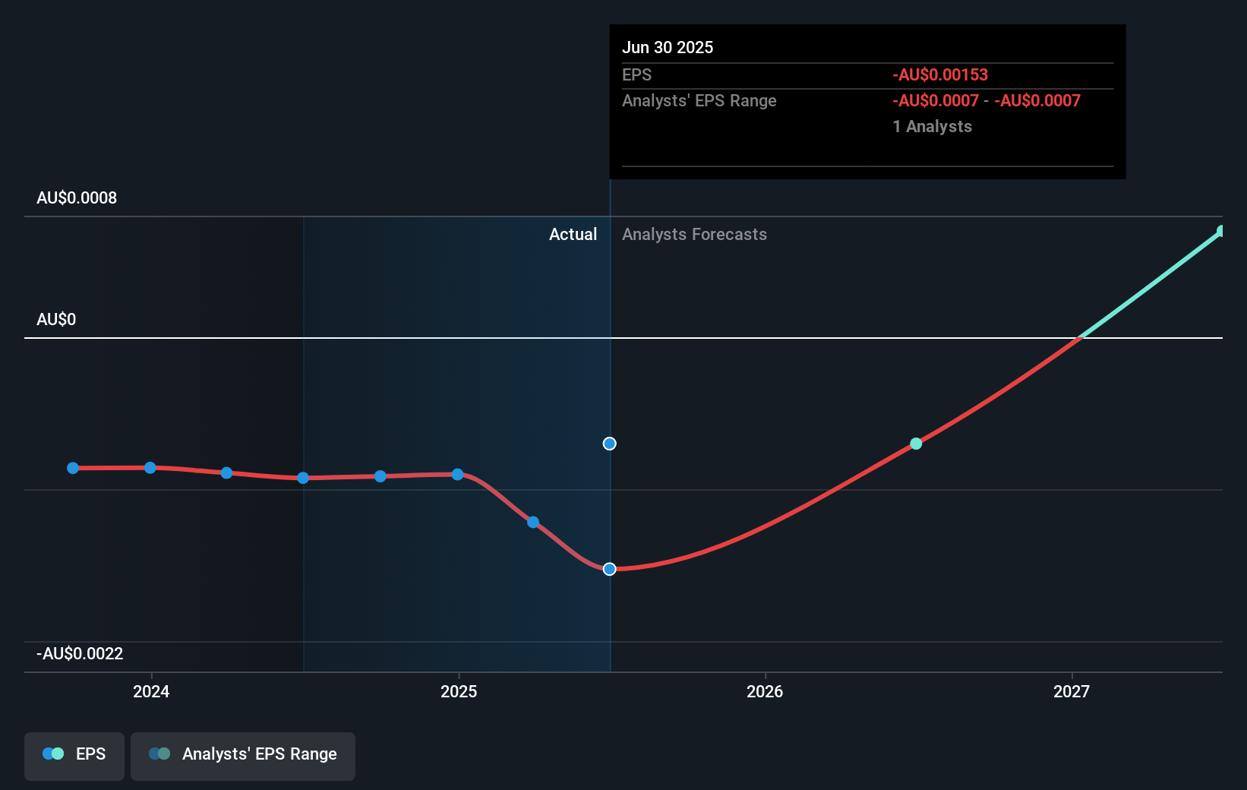Click the AU$0 y-axis label
The height and width of the screenshot is (790, 1247).
[x=56, y=320]
